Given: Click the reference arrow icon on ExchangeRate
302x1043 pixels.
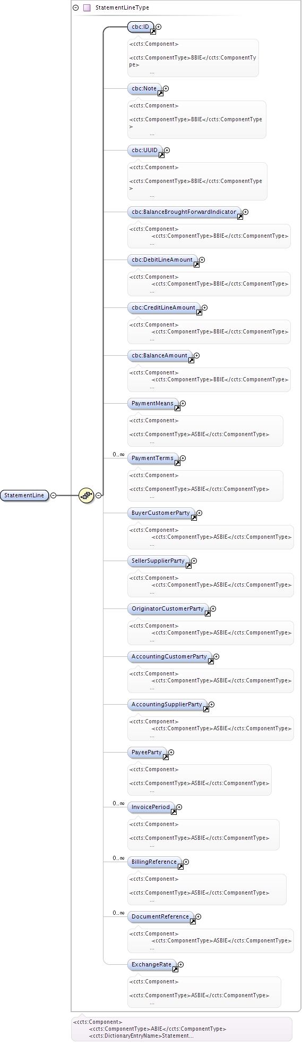Looking at the screenshot, I should click(175, 969).
